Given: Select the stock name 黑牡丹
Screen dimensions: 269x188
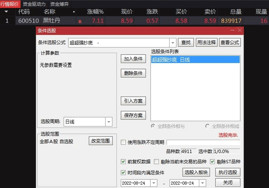Looking at the screenshot, I should click(x=51, y=21).
